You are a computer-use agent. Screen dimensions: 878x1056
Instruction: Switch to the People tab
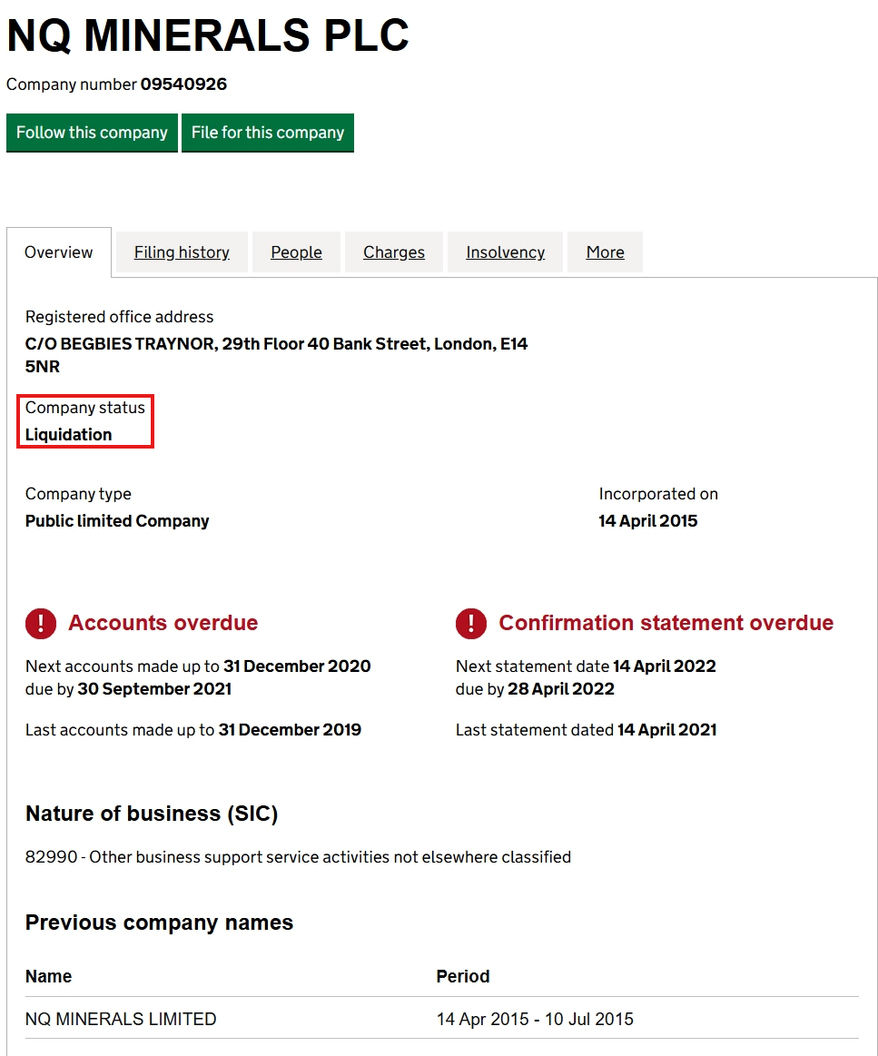(296, 252)
